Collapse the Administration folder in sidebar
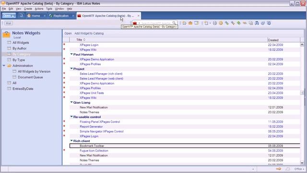The image size is (307, 173). tap(4, 66)
